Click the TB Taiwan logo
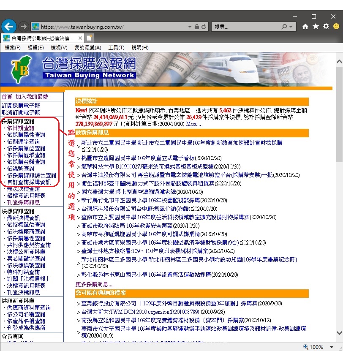This screenshot has height=351, width=343. (20, 69)
